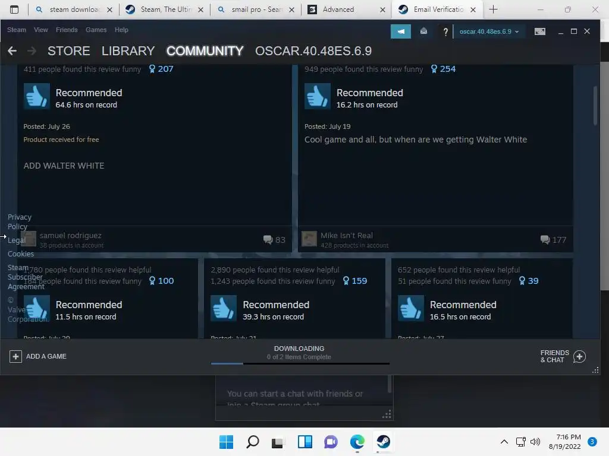Viewport: 609px width, 456px height.
Task: Open award count 207 on review
Action: (x=161, y=69)
